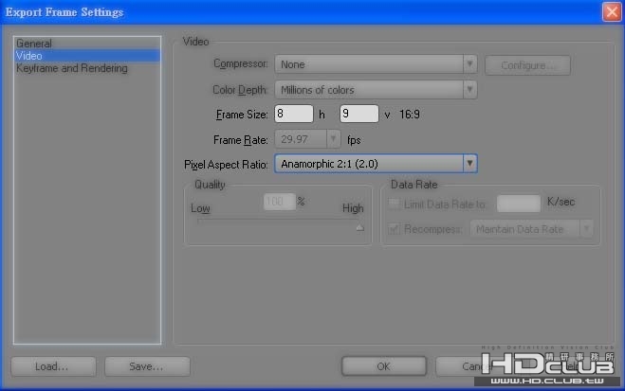Toggle the Recompress checkbox

[394, 229]
